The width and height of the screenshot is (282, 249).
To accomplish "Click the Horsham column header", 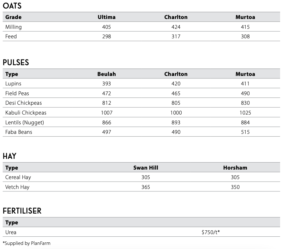I will [x=235, y=168].
